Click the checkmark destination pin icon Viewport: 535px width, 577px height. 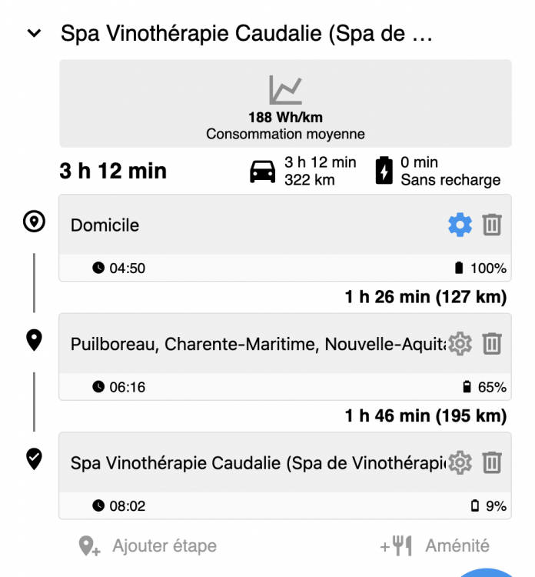coord(34,459)
